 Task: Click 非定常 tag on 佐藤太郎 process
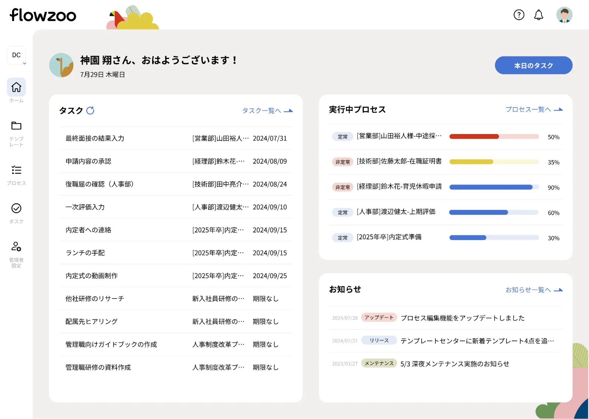[x=342, y=162]
